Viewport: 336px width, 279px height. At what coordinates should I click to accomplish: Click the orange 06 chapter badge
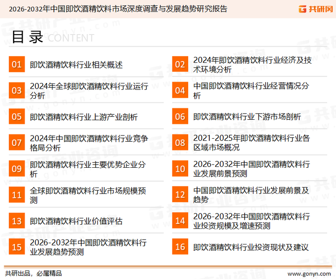click(180, 116)
